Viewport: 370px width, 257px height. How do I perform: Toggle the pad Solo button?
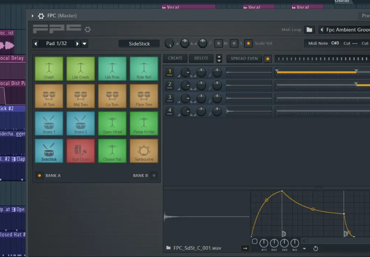[234, 43]
